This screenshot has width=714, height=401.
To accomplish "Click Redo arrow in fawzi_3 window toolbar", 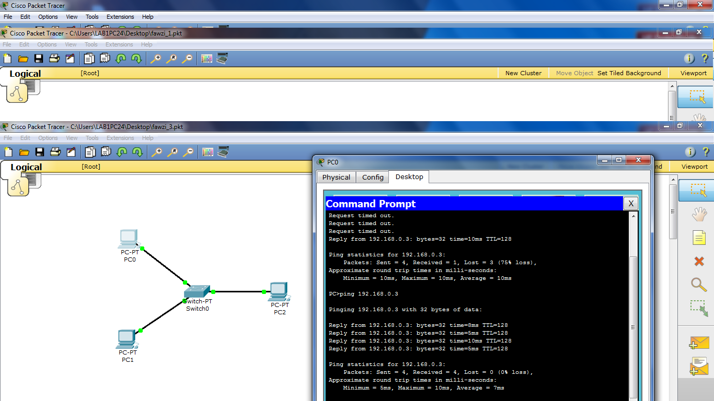I will pyautogui.click(x=137, y=152).
